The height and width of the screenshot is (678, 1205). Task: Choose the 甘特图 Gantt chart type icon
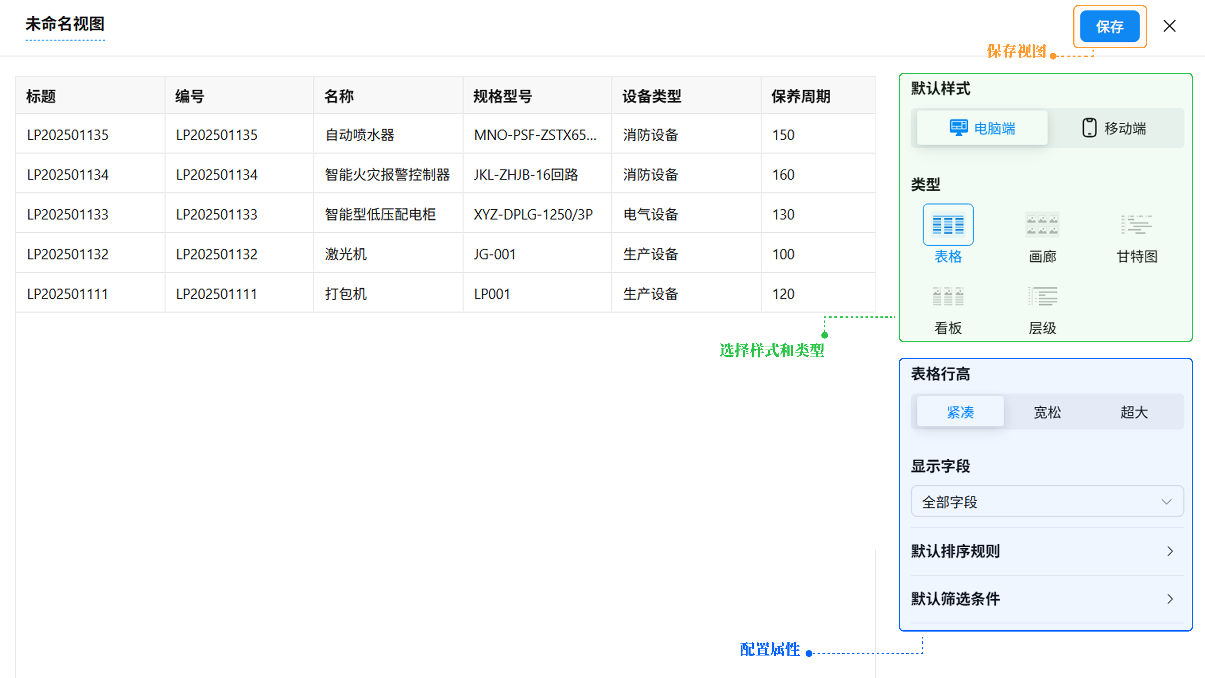click(x=1136, y=225)
